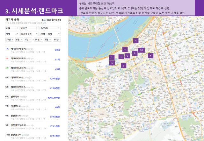
Task: Open the 서울 city dropdown
Action: pos(12,28)
